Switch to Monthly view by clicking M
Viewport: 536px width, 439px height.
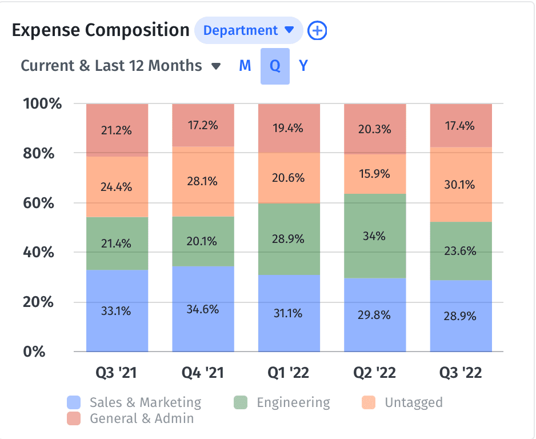[245, 66]
